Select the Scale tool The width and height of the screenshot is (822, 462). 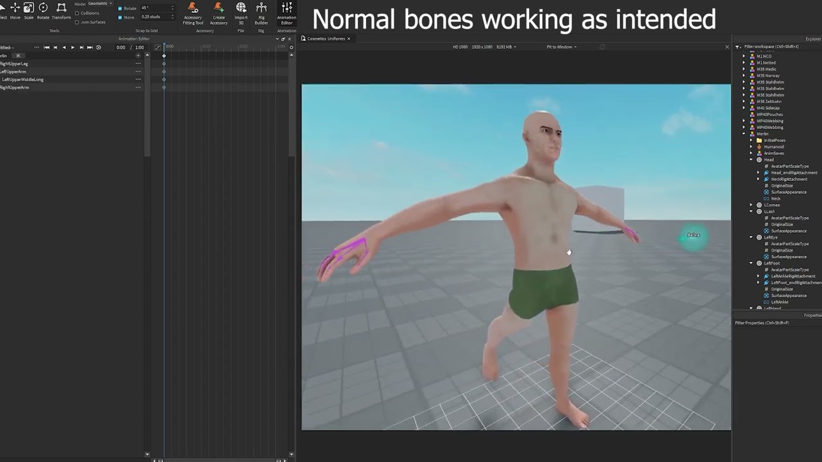point(28,11)
